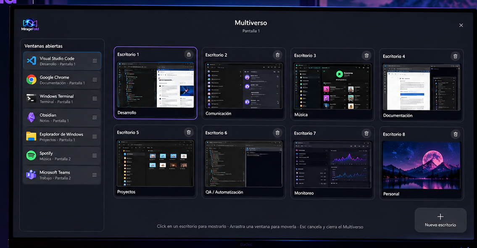Remove Escritorio 5 using the trash icon
Viewport: 477px width, 248px height.
click(189, 132)
